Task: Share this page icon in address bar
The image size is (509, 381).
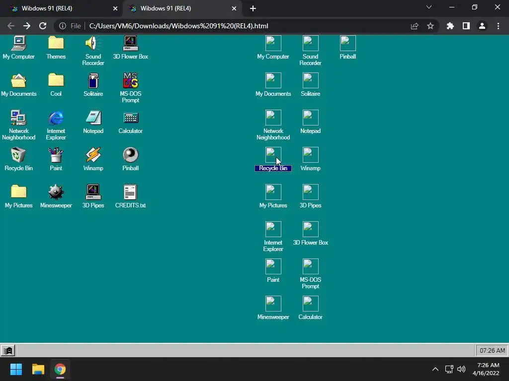Action: click(x=415, y=26)
